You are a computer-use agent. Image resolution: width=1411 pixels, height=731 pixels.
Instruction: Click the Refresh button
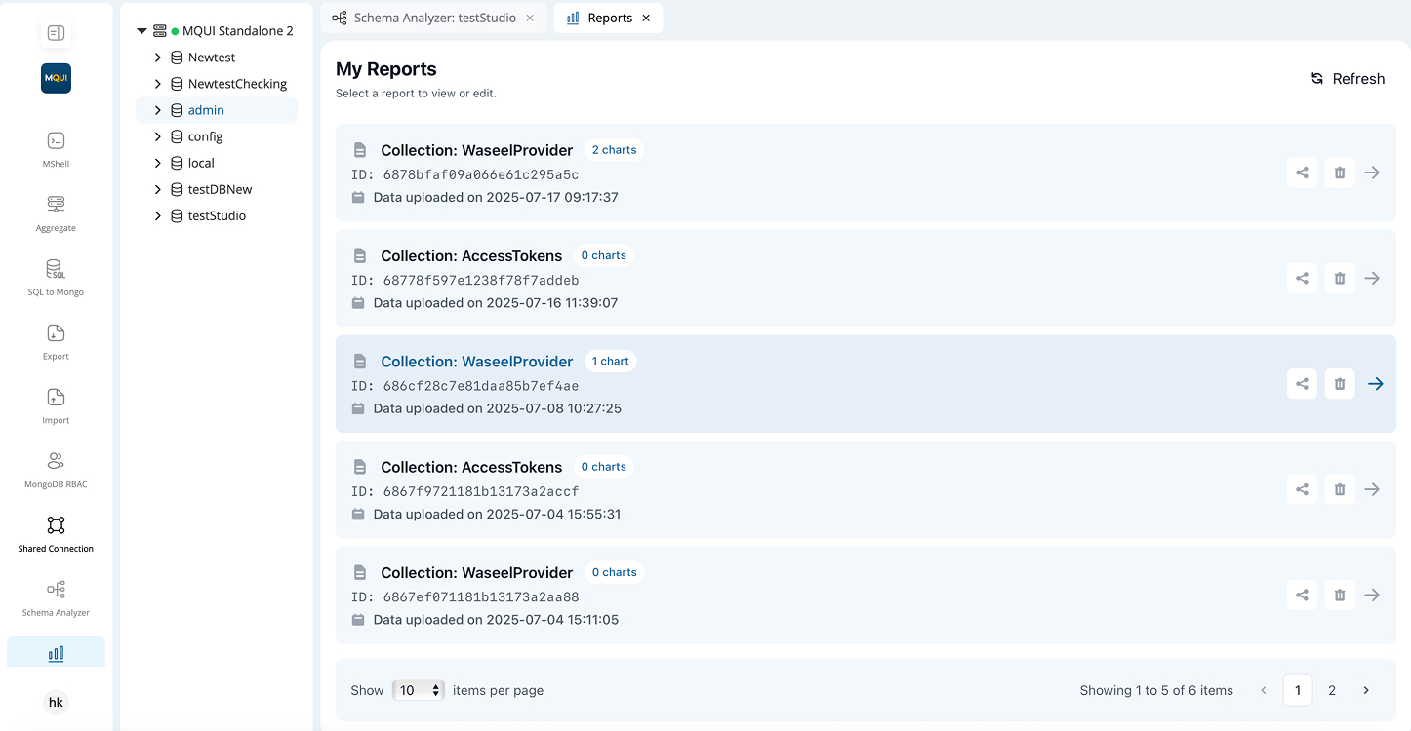coord(1349,78)
